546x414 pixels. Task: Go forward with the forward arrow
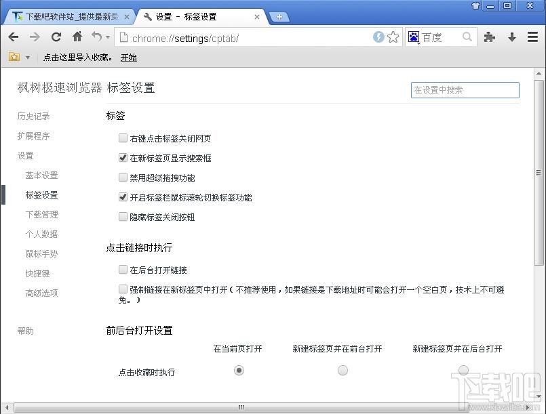(x=35, y=37)
